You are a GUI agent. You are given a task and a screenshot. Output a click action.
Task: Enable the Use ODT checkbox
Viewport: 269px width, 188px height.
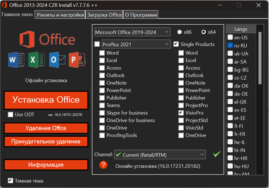point(10,114)
